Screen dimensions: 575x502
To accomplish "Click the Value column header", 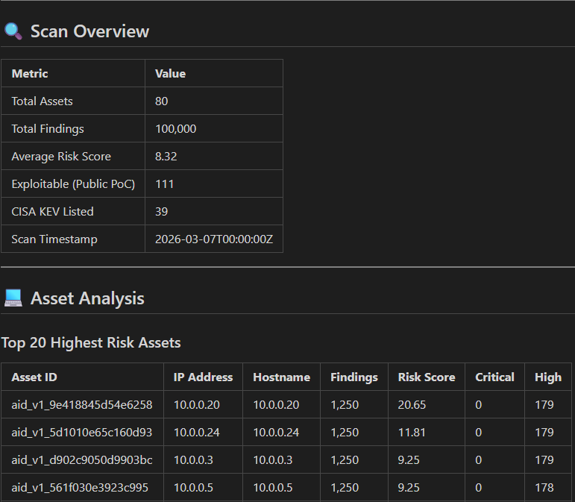I will (170, 73).
